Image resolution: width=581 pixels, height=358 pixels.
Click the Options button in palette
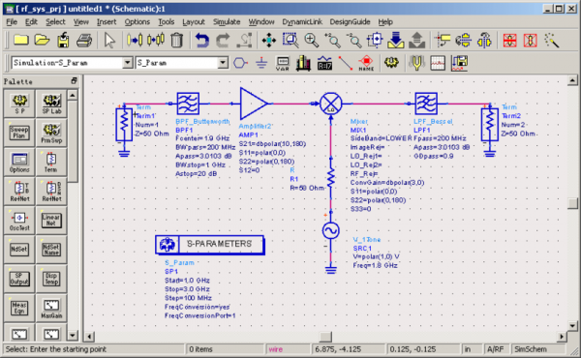click(x=19, y=163)
